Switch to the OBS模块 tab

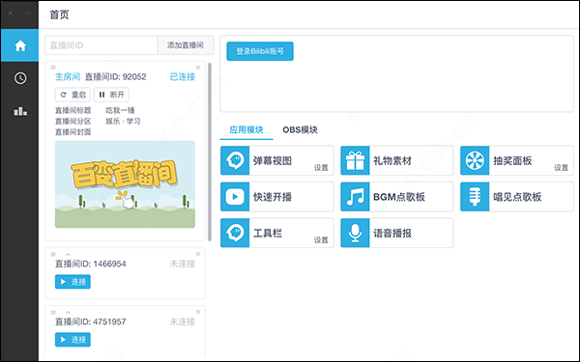[x=300, y=129]
